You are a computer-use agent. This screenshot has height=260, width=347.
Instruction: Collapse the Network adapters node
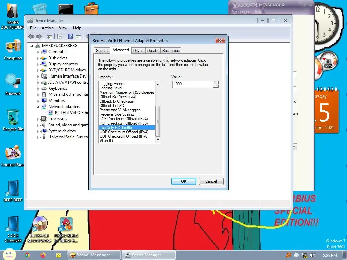(x=38, y=107)
